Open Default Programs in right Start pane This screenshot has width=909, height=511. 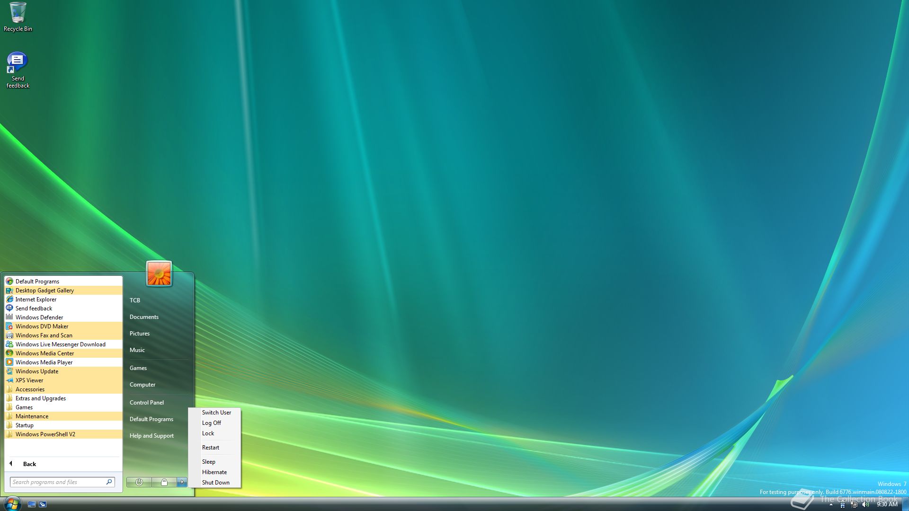click(x=158, y=419)
